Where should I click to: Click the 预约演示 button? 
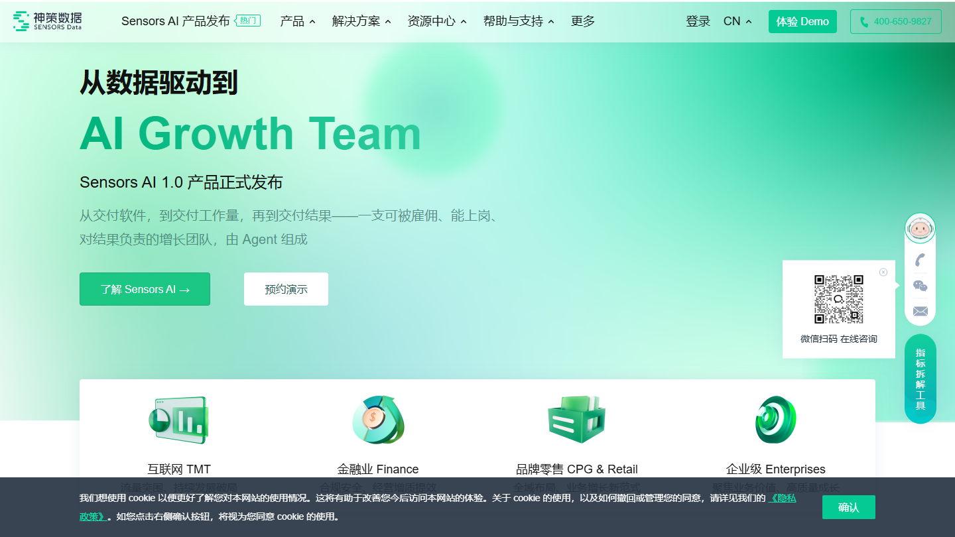[x=286, y=289]
